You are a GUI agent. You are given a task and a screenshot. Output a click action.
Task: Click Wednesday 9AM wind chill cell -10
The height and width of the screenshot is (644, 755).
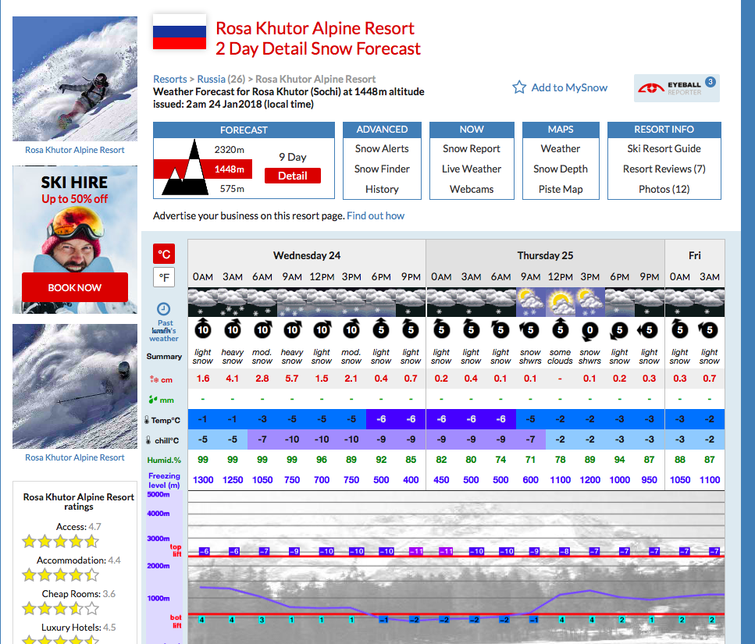(x=292, y=439)
